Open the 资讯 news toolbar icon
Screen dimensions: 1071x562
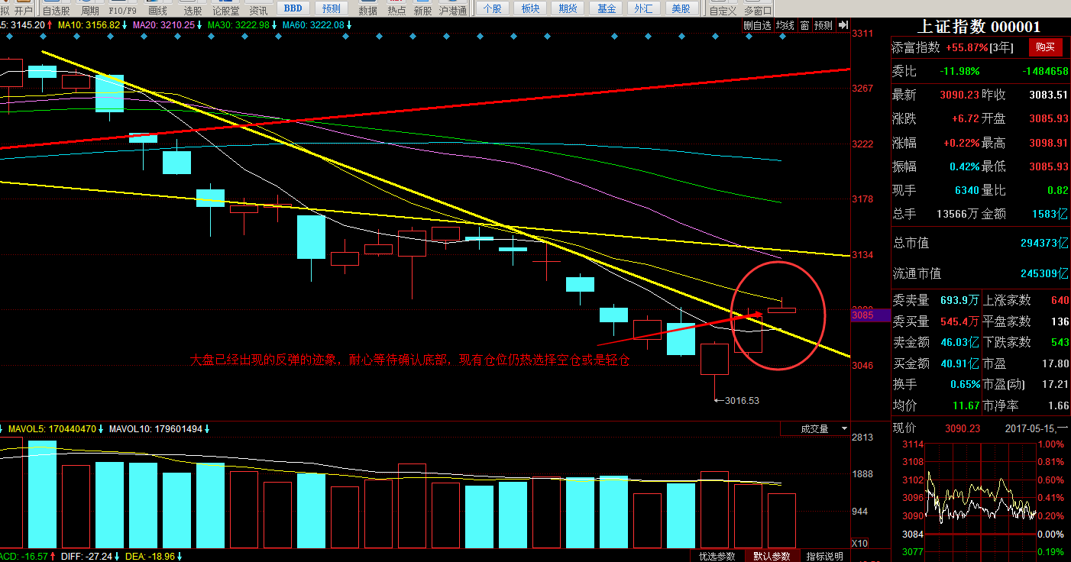258,9
